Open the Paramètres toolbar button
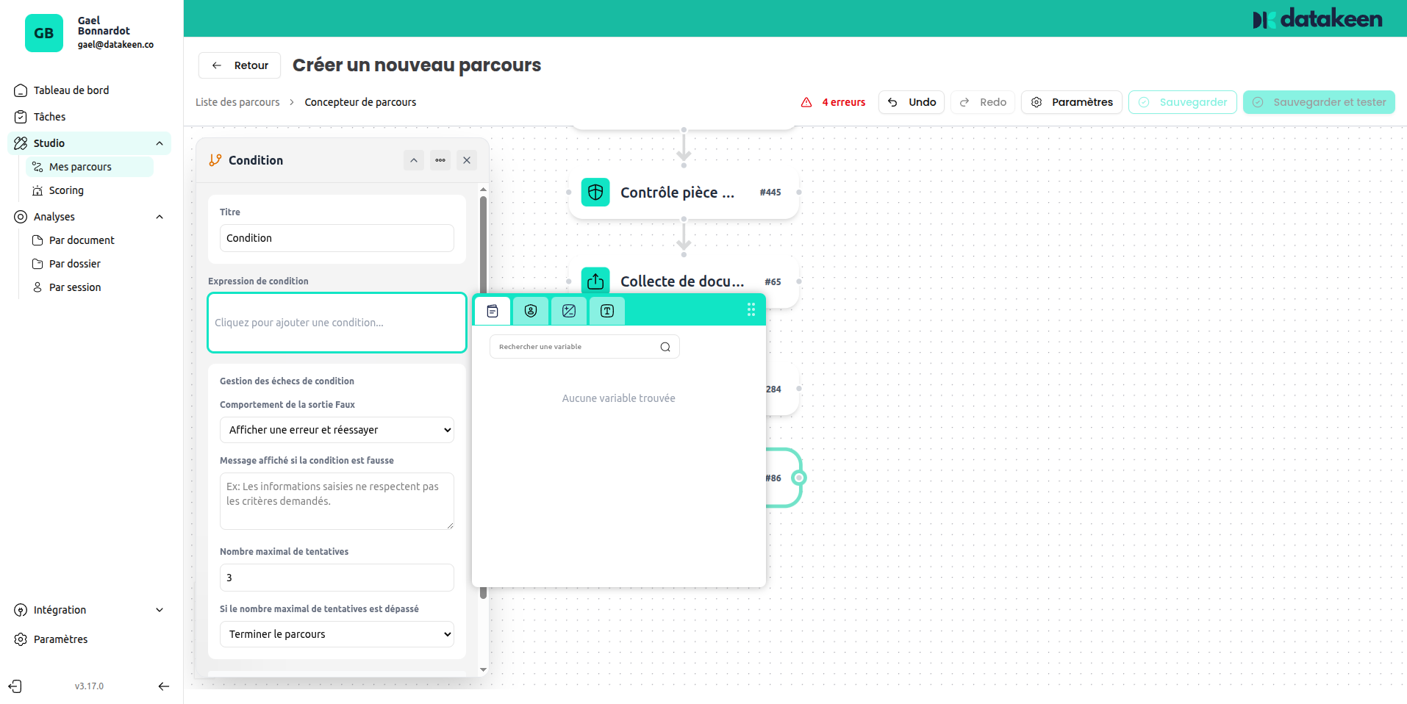Viewport: 1407px width, 704px height. [x=1072, y=102]
